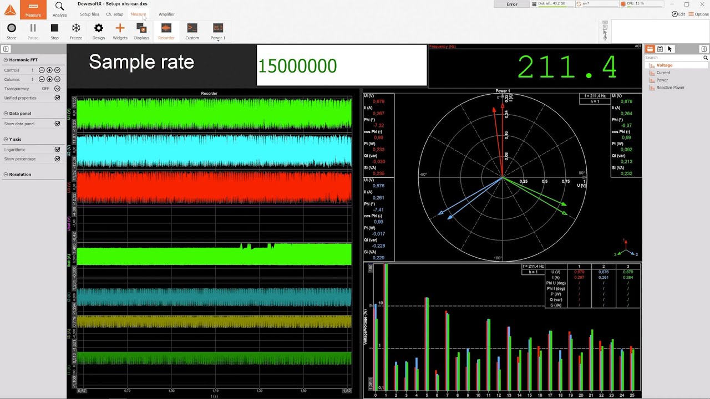Open the Measure tab
This screenshot has width=710, height=399.
138,14
